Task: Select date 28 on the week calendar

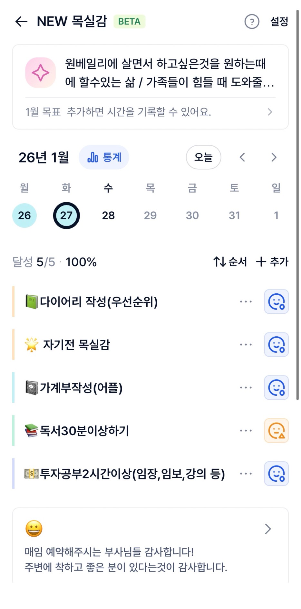Action: pyautogui.click(x=108, y=215)
